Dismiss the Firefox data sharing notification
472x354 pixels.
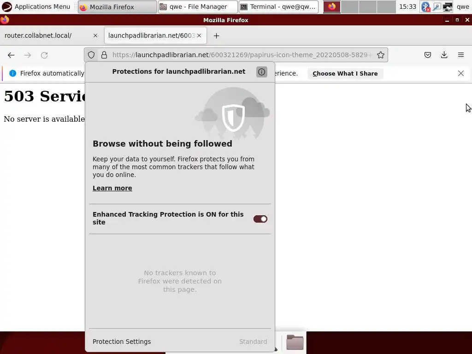click(460, 73)
